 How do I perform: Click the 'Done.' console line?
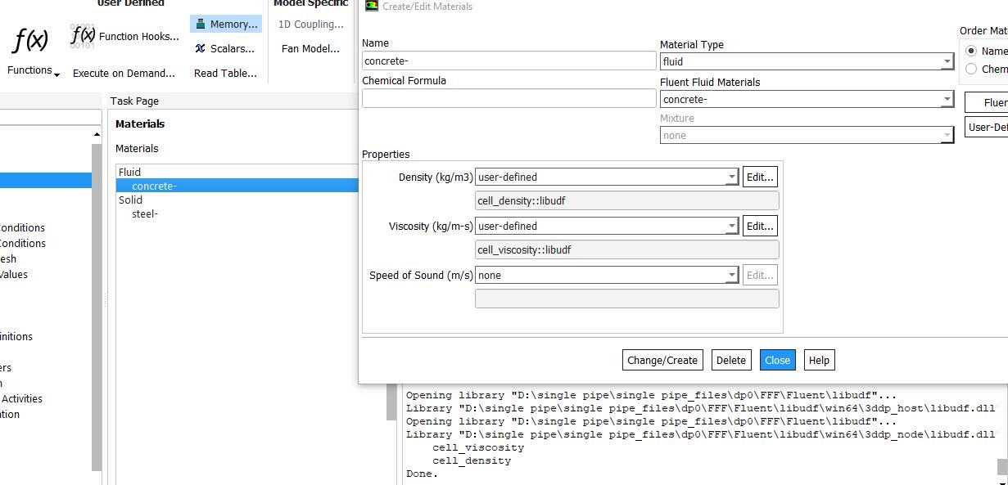pos(422,474)
